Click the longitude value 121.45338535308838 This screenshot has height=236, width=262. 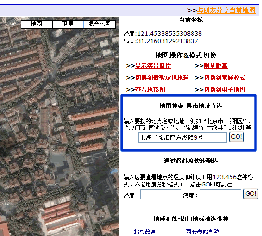169,34
